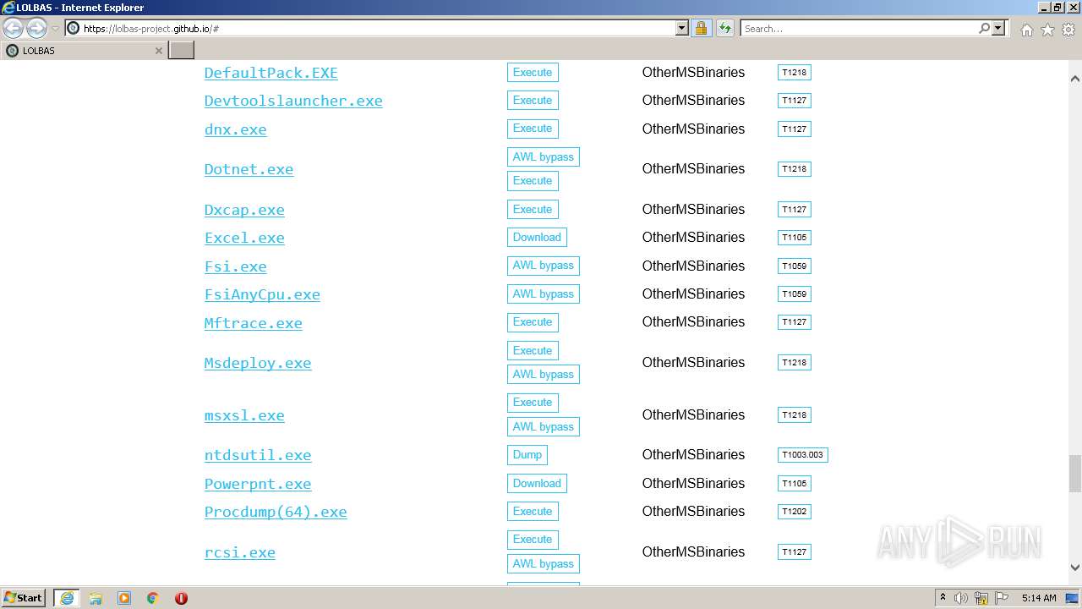Click the Download tag for Powerpnt.exe
The height and width of the screenshot is (609, 1082).
537,483
